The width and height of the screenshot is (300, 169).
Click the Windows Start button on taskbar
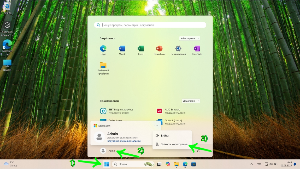(x=107, y=164)
